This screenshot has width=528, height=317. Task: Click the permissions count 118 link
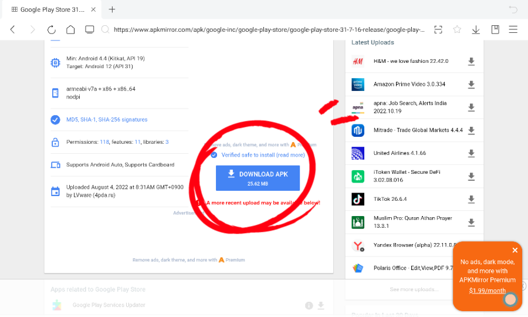pyautogui.click(x=104, y=142)
